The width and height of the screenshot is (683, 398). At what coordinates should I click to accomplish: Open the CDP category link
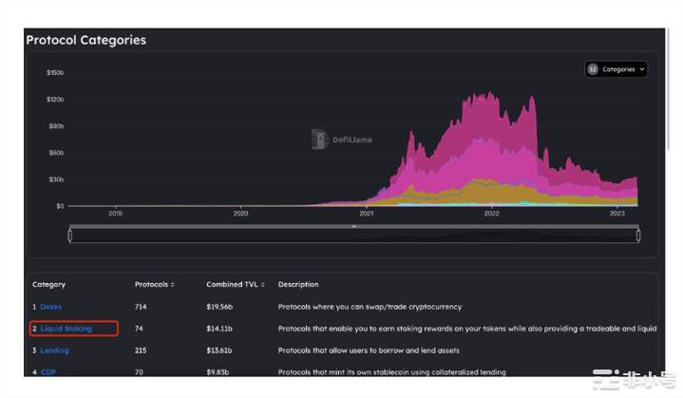48,372
